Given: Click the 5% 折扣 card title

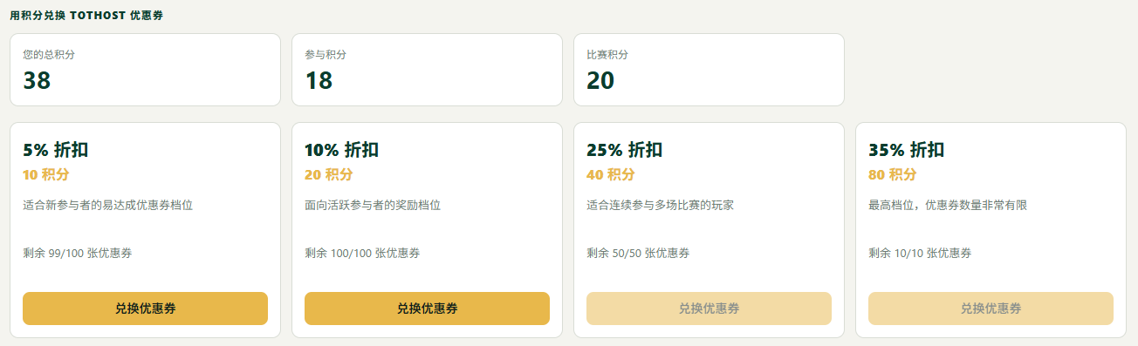Looking at the screenshot, I should [x=56, y=150].
